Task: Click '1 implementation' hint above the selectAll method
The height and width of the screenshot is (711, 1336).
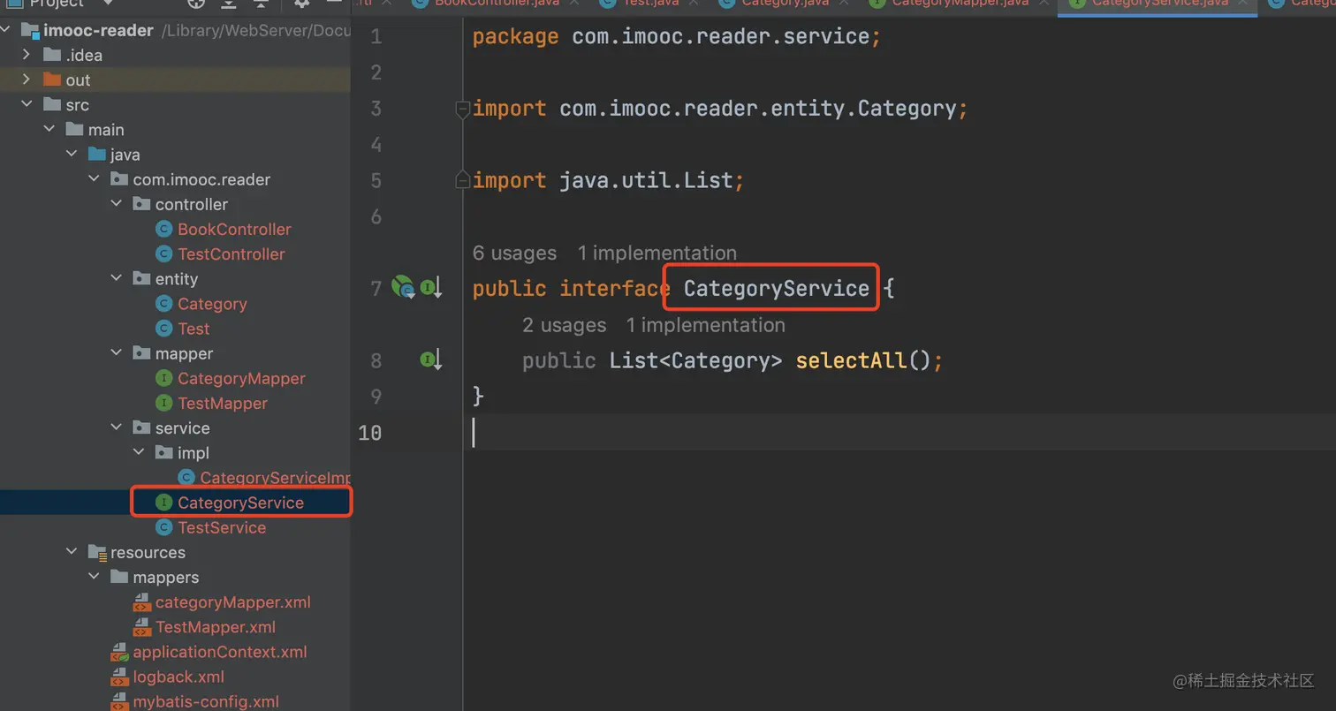Action: (x=706, y=326)
